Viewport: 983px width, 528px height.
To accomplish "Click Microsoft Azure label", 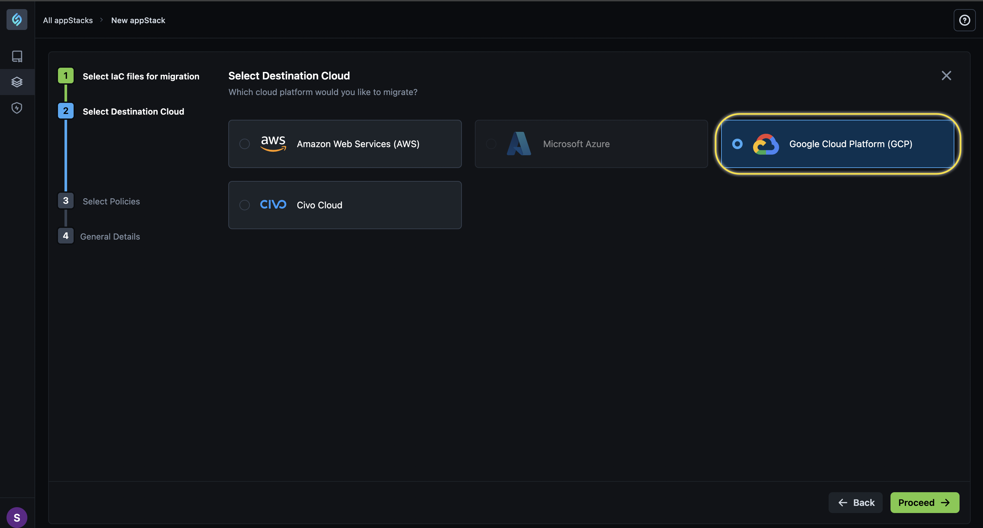I will point(576,144).
